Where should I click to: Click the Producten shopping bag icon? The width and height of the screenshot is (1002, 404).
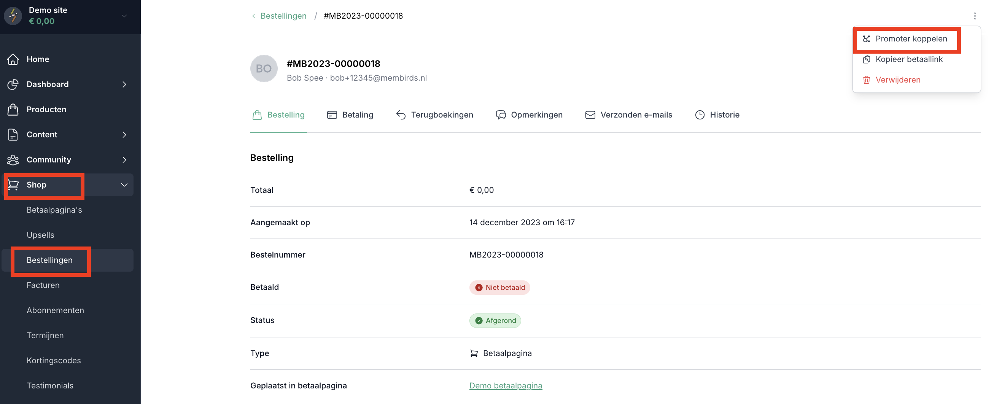13,110
